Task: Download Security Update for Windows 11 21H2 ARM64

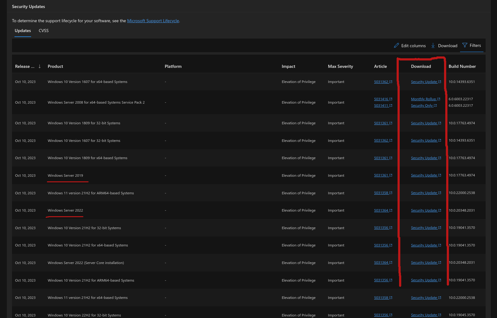Action: (x=426, y=193)
